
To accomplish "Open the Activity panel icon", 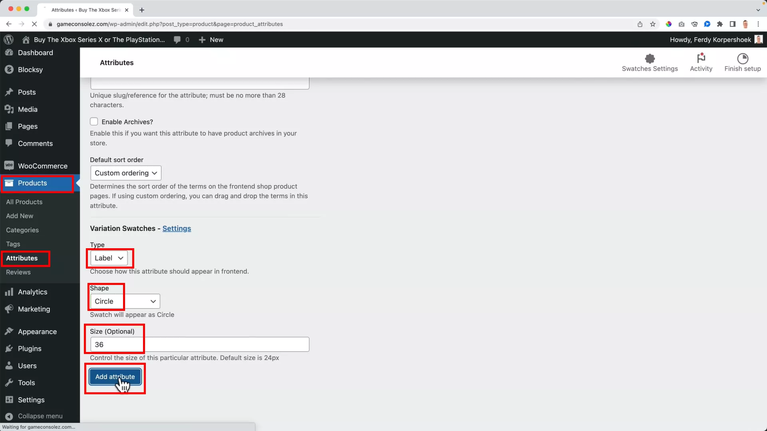I will [x=701, y=58].
